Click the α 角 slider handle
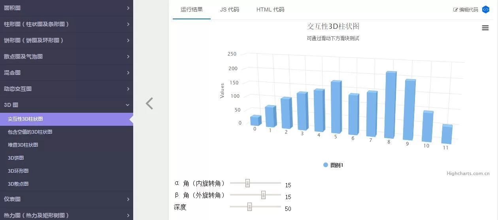The width and height of the screenshot is (498, 220). (x=247, y=183)
